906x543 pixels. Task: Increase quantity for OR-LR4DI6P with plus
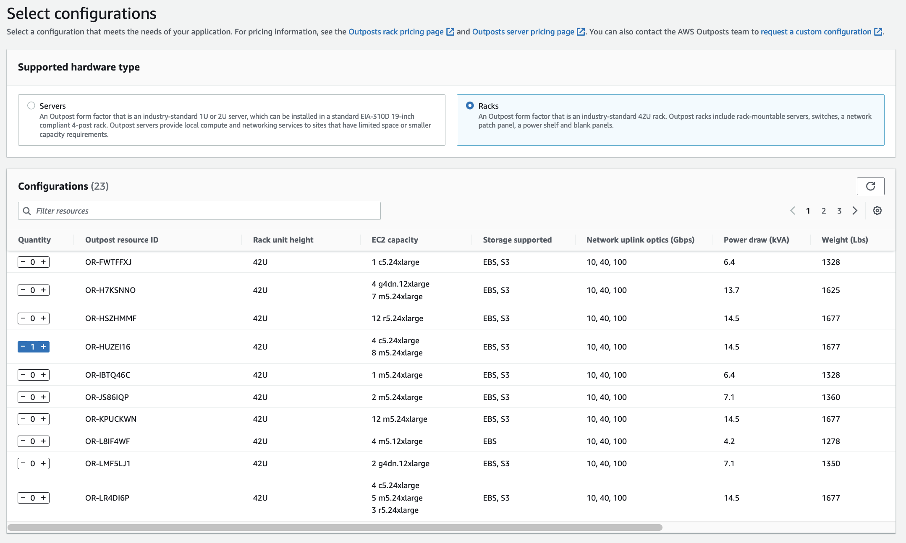click(x=43, y=498)
